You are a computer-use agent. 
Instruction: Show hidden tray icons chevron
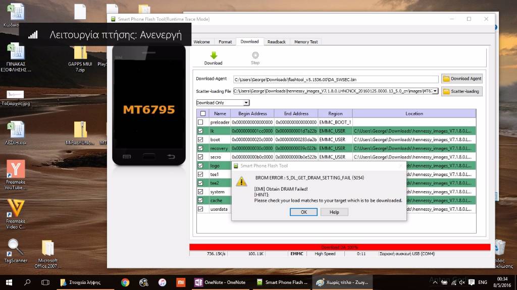click(435, 282)
